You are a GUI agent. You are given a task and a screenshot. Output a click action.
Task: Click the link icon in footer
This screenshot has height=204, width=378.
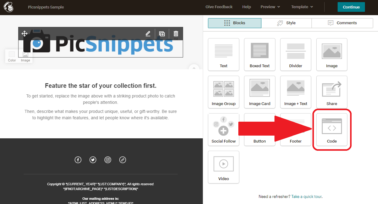(123, 160)
